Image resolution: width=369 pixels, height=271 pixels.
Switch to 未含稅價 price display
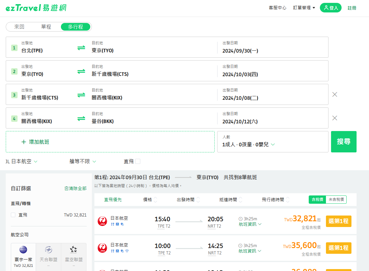point(336,200)
